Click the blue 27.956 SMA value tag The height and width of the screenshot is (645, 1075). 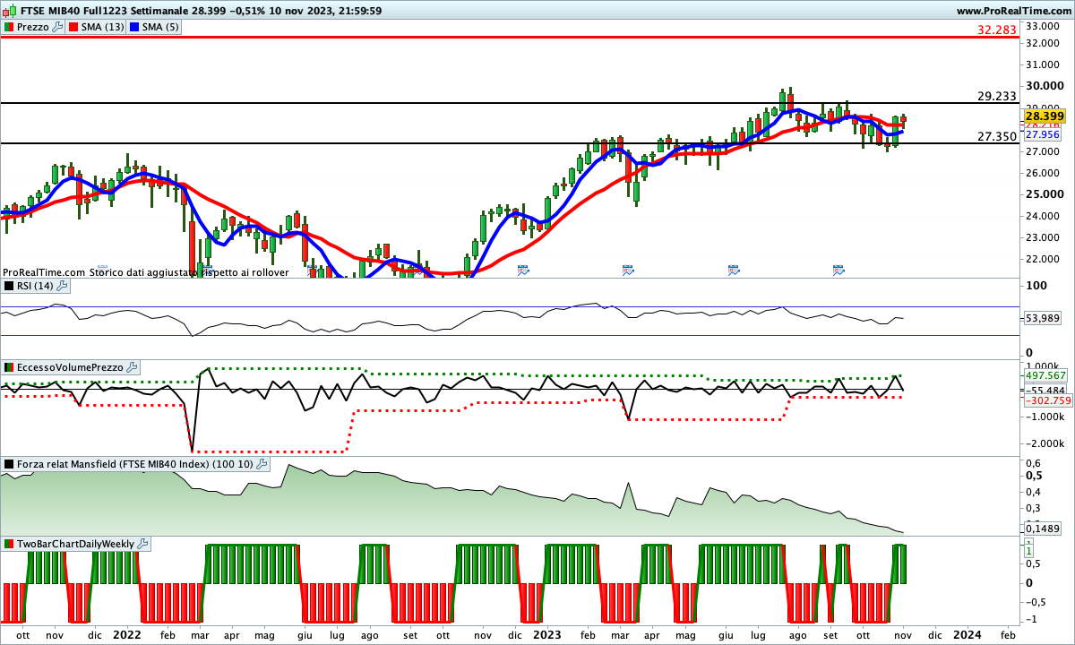coord(1042,134)
